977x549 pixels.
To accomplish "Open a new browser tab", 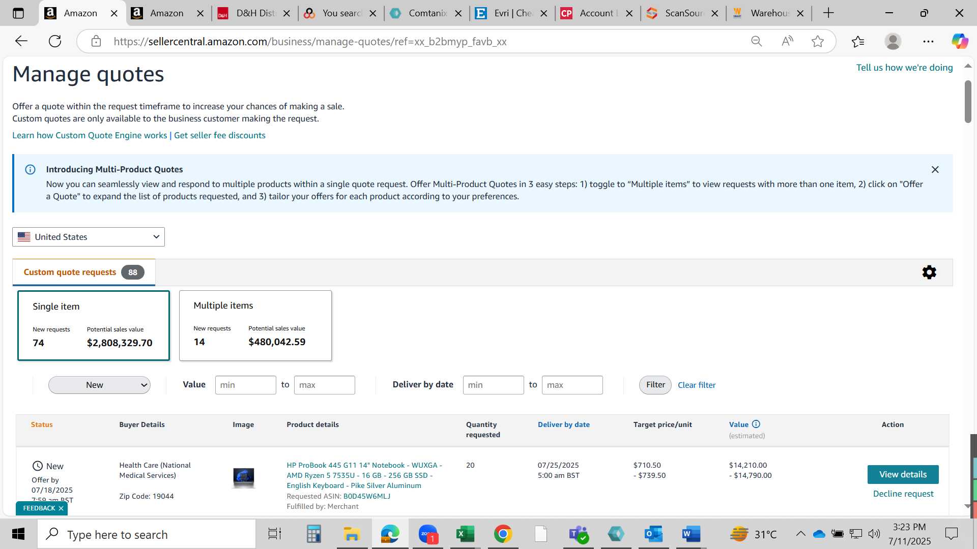I will (x=828, y=13).
